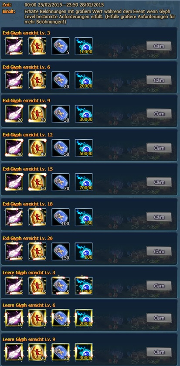Claim the Exil Glyph Lv. 12 reward
This screenshot has height=366, width=180.
(x=159, y=148)
